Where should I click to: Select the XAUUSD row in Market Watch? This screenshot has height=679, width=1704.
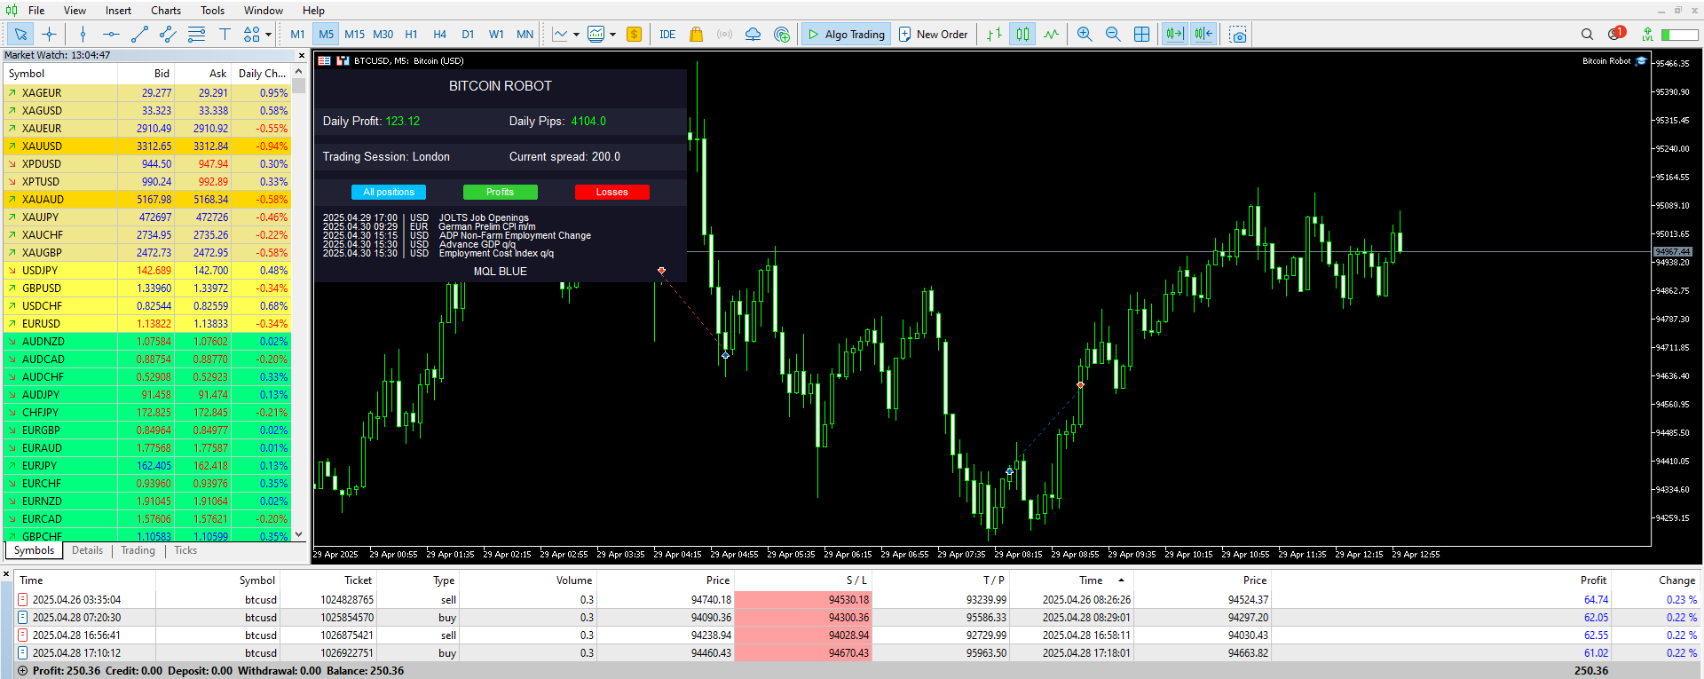point(147,146)
